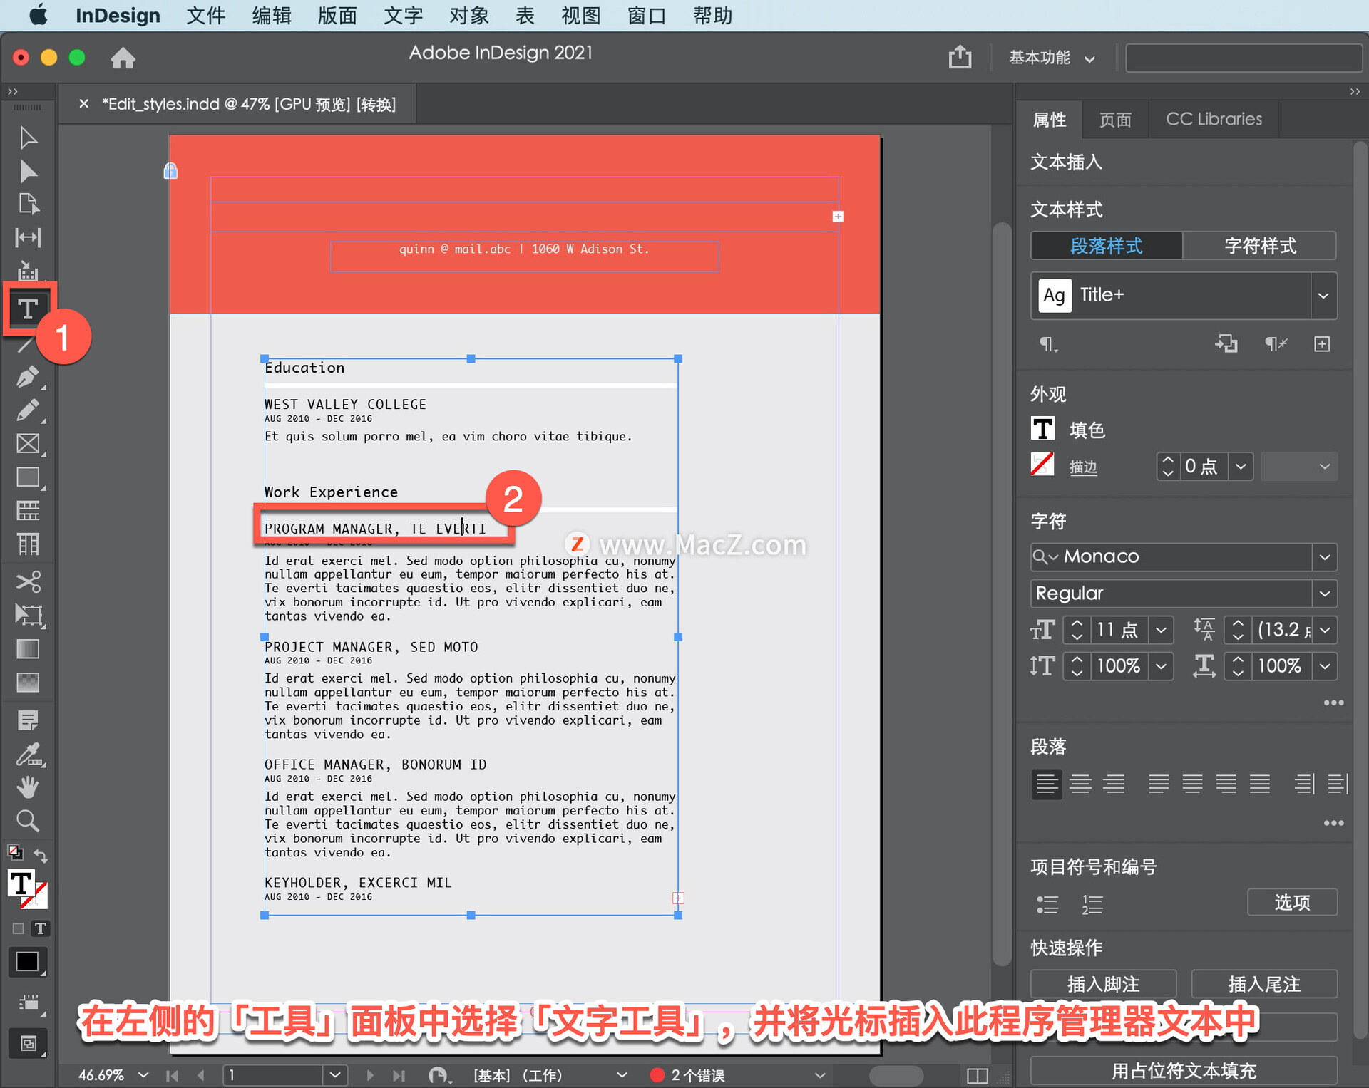
Task: Click the Share document icon
Action: (x=960, y=57)
